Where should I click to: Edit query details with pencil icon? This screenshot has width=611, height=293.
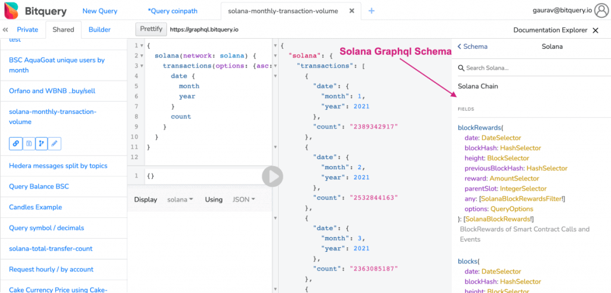coord(54,143)
